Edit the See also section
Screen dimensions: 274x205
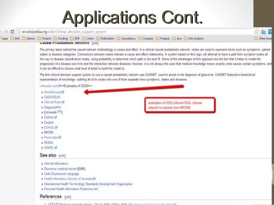coord(62,156)
